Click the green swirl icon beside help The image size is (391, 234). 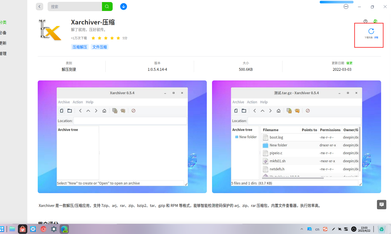point(375,21)
